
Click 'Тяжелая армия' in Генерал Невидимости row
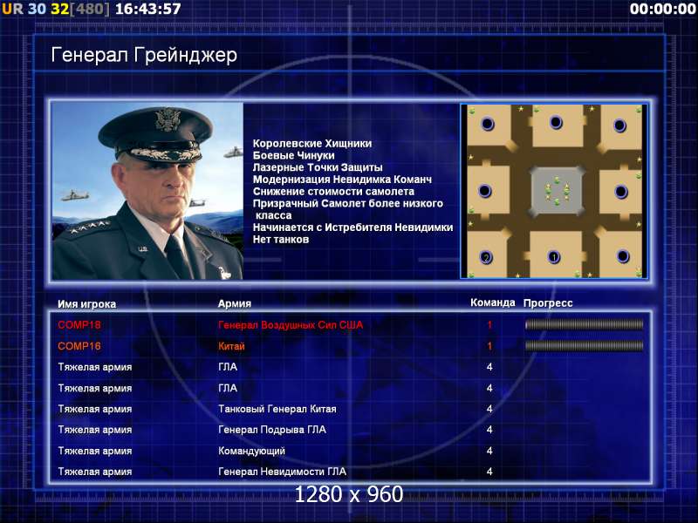(95, 472)
